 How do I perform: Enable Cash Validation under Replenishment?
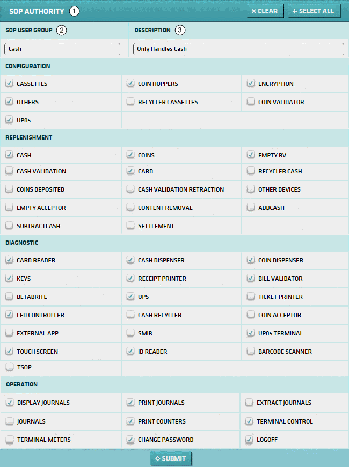[x=9, y=171]
